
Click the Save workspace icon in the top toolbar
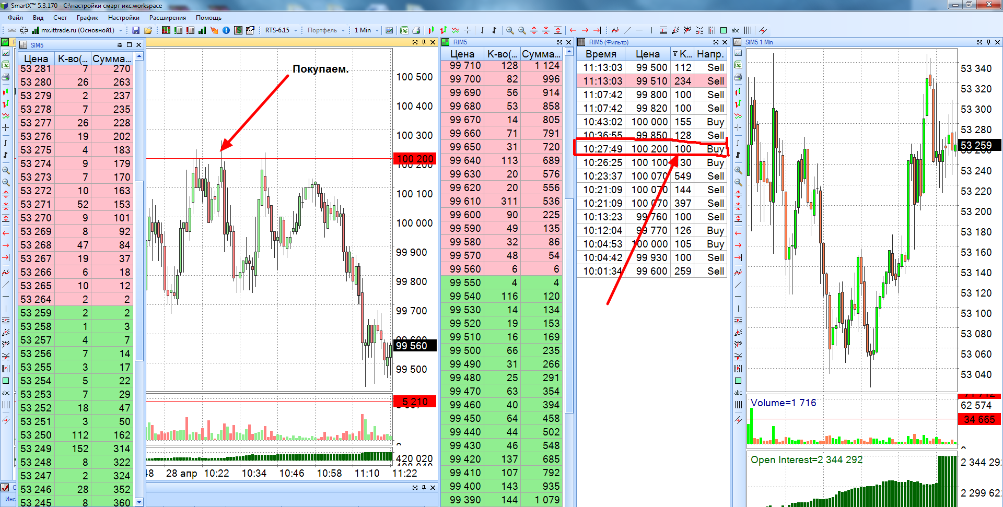tap(136, 30)
